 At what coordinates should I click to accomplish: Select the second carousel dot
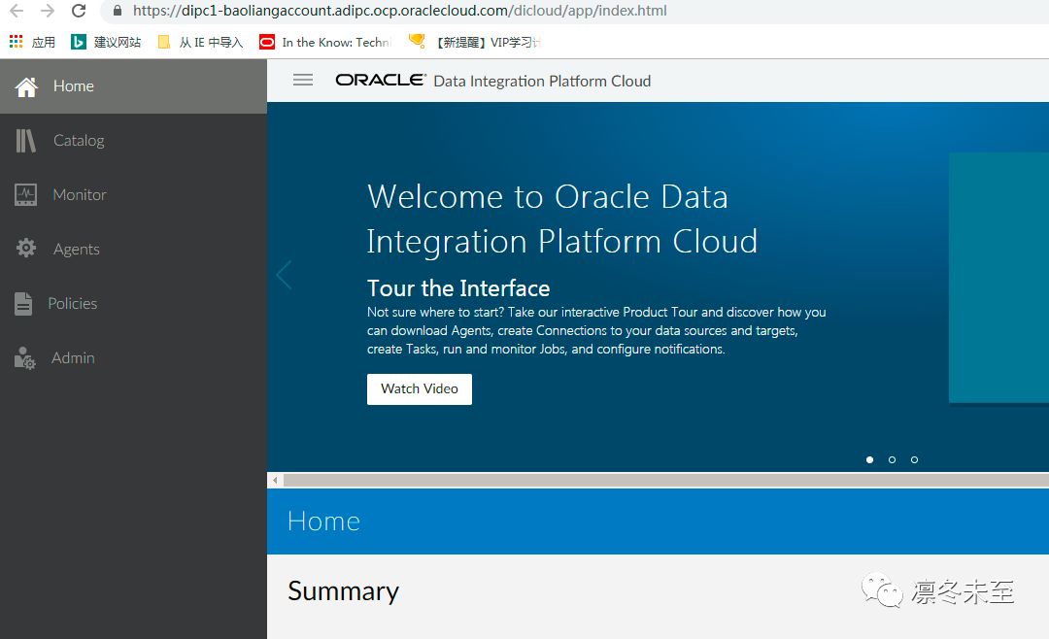892,459
